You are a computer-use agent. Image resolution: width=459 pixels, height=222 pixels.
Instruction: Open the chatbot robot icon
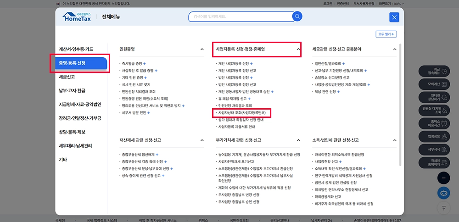(443, 193)
